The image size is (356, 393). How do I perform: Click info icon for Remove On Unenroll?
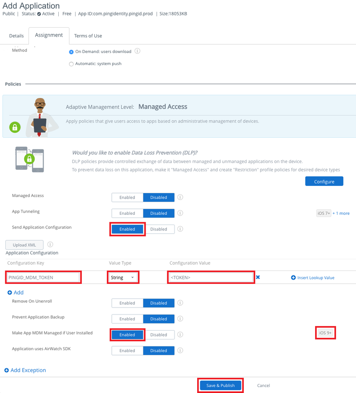[x=181, y=303]
